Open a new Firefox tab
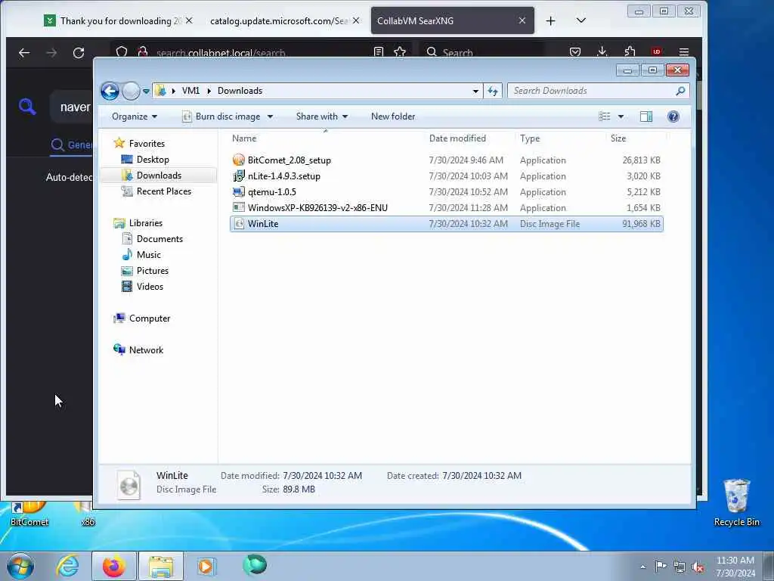774x581 pixels. tap(551, 20)
